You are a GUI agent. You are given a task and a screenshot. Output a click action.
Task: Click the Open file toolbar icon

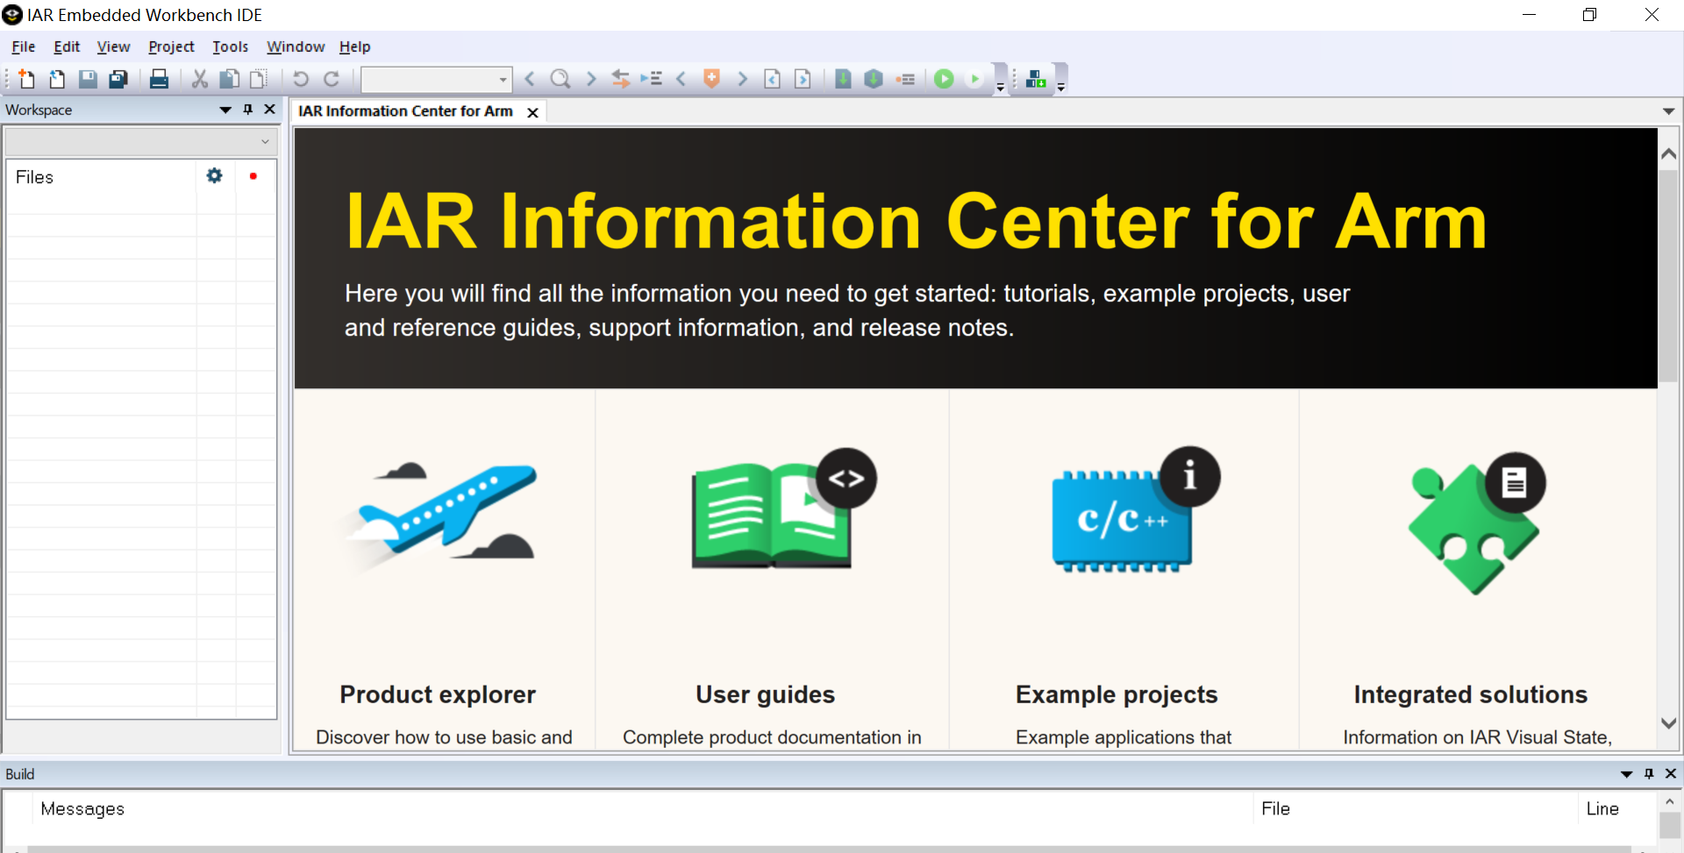pos(57,80)
